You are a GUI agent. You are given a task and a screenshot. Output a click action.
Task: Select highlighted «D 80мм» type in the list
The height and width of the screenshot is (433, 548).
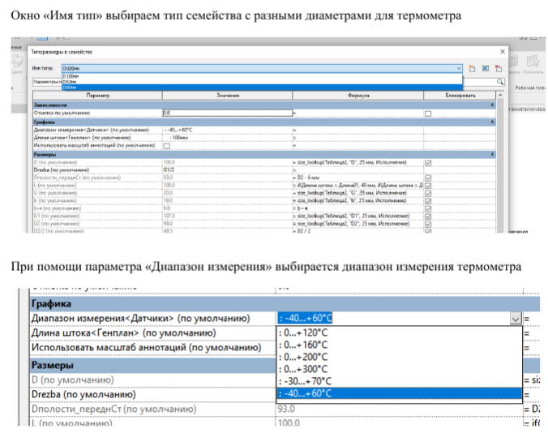coord(262,88)
